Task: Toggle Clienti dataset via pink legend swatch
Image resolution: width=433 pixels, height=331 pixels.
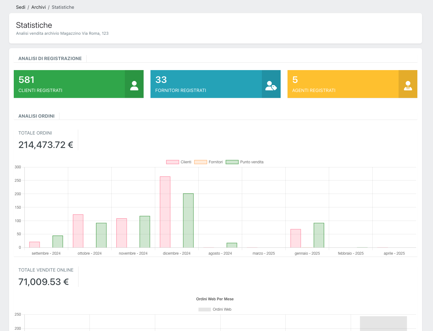Action: click(172, 162)
